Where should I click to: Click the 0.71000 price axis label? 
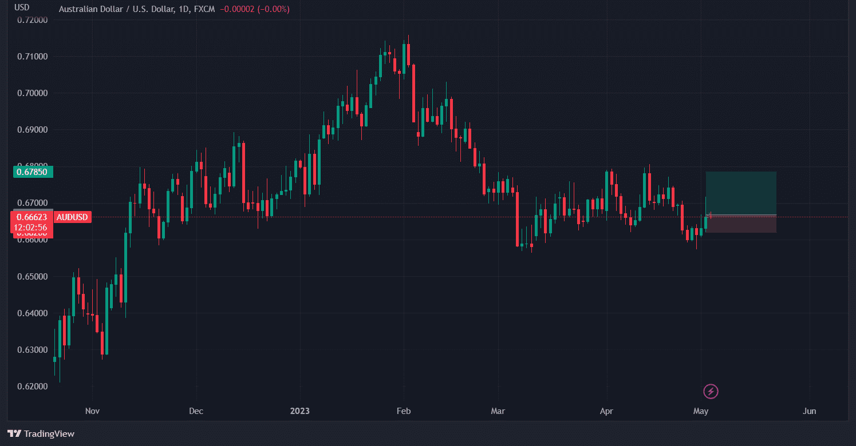coord(33,57)
